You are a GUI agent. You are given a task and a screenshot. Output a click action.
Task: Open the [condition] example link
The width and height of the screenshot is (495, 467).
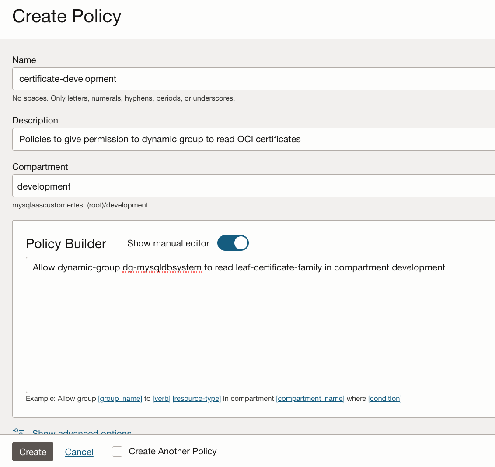tap(385, 398)
